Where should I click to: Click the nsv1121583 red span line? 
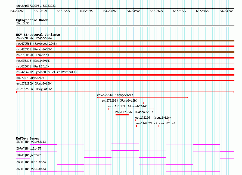pyautogui.click(x=131, y=109)
